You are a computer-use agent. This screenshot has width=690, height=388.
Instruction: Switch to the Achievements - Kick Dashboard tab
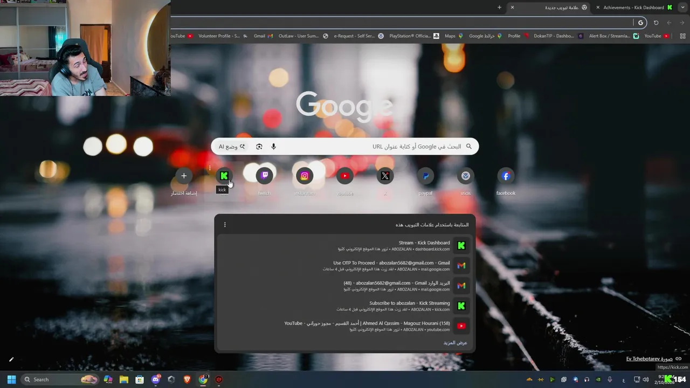click(635, 8)
